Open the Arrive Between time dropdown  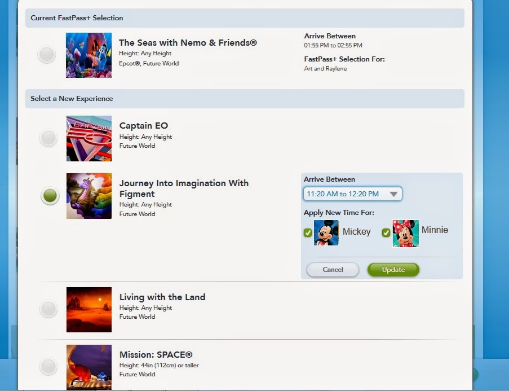pyautogui.click(x=352, y=194)
